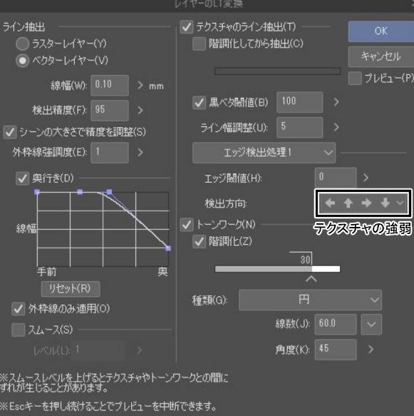Image resolution: width=414 pixels, height=416 pixels.
Task: Select ベクターレイヤー(V) radio button
Action: 22,61
